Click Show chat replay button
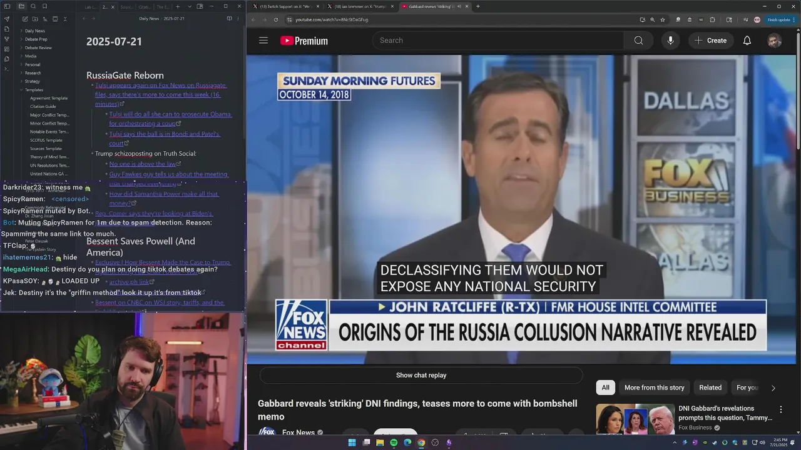 pyautogui.click(x=421, y=376)
